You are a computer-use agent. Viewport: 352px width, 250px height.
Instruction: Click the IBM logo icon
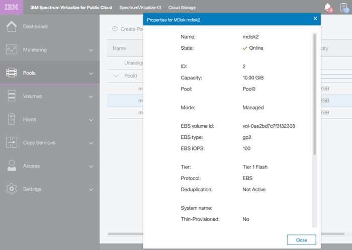[x=11, y=8]
